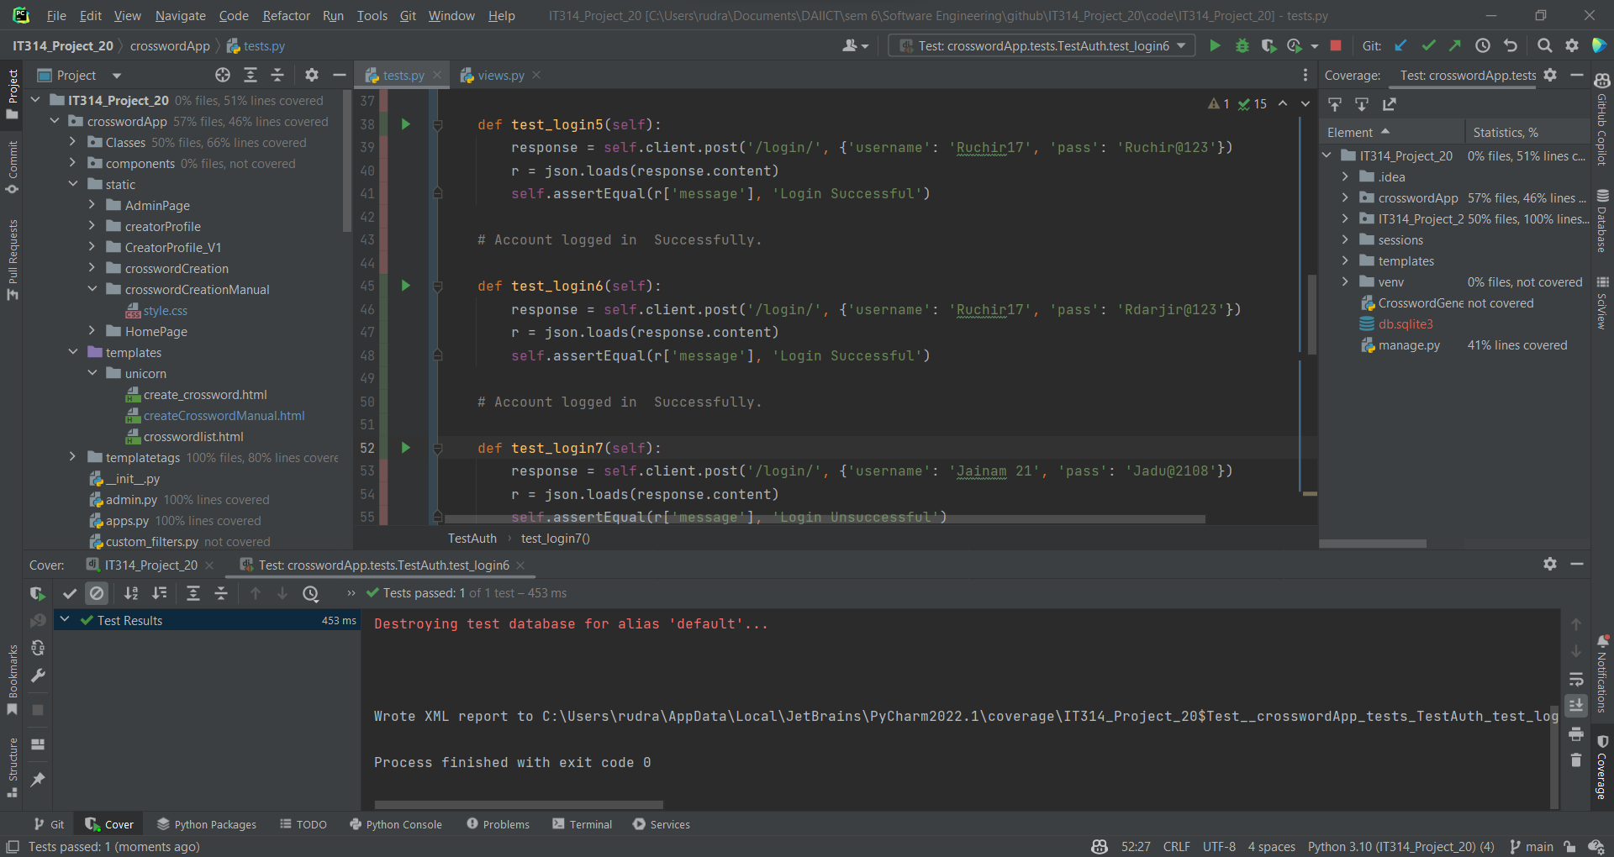Toggle Bookmarks tool window sidebar button
Viewport: 1614px width, 857px height.
pyautogui.click(x=12, y=679)
